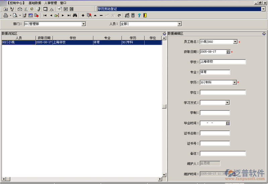Click the 备注 input field
This screenshot has width=268, height=184.
(223, 154)
